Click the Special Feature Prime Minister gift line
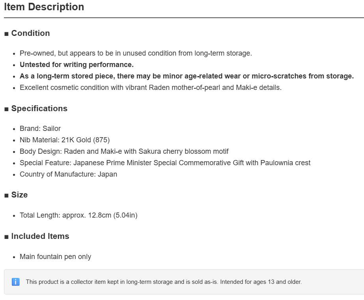The image size is (364, 300). (x=165, y=163)
